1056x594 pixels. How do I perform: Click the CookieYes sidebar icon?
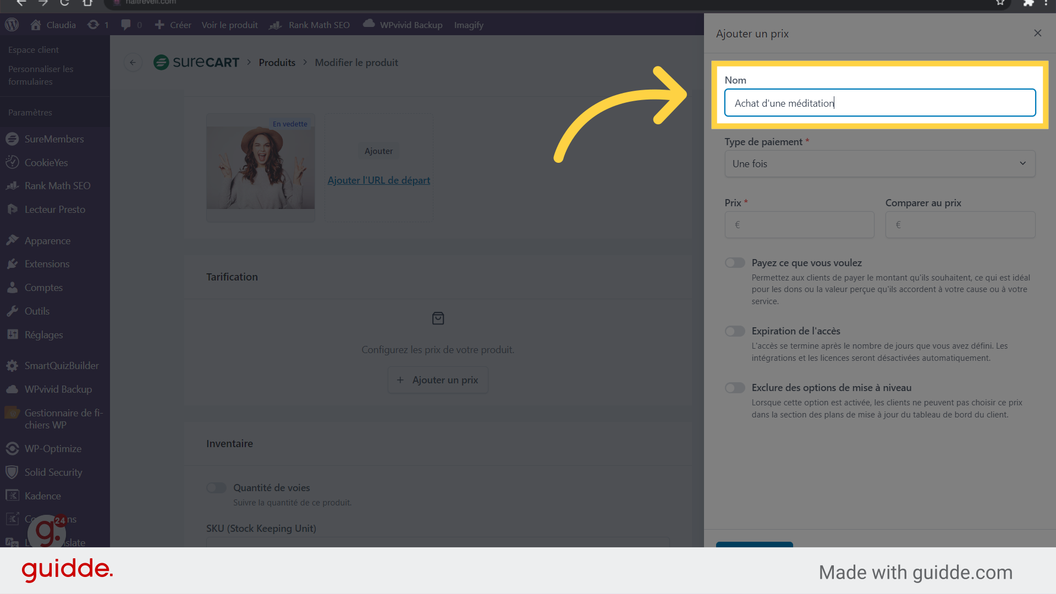pos(12,162)
